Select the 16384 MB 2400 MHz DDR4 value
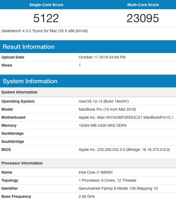 pyautogui.click(x=103, y=125)
